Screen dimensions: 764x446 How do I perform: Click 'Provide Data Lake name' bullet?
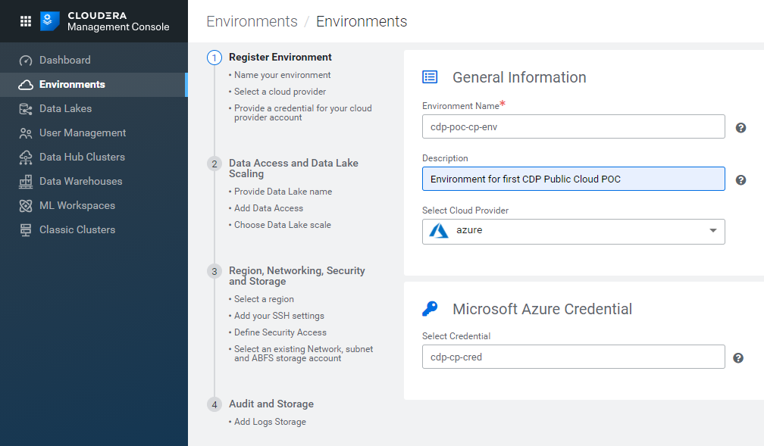coord(283,192)
